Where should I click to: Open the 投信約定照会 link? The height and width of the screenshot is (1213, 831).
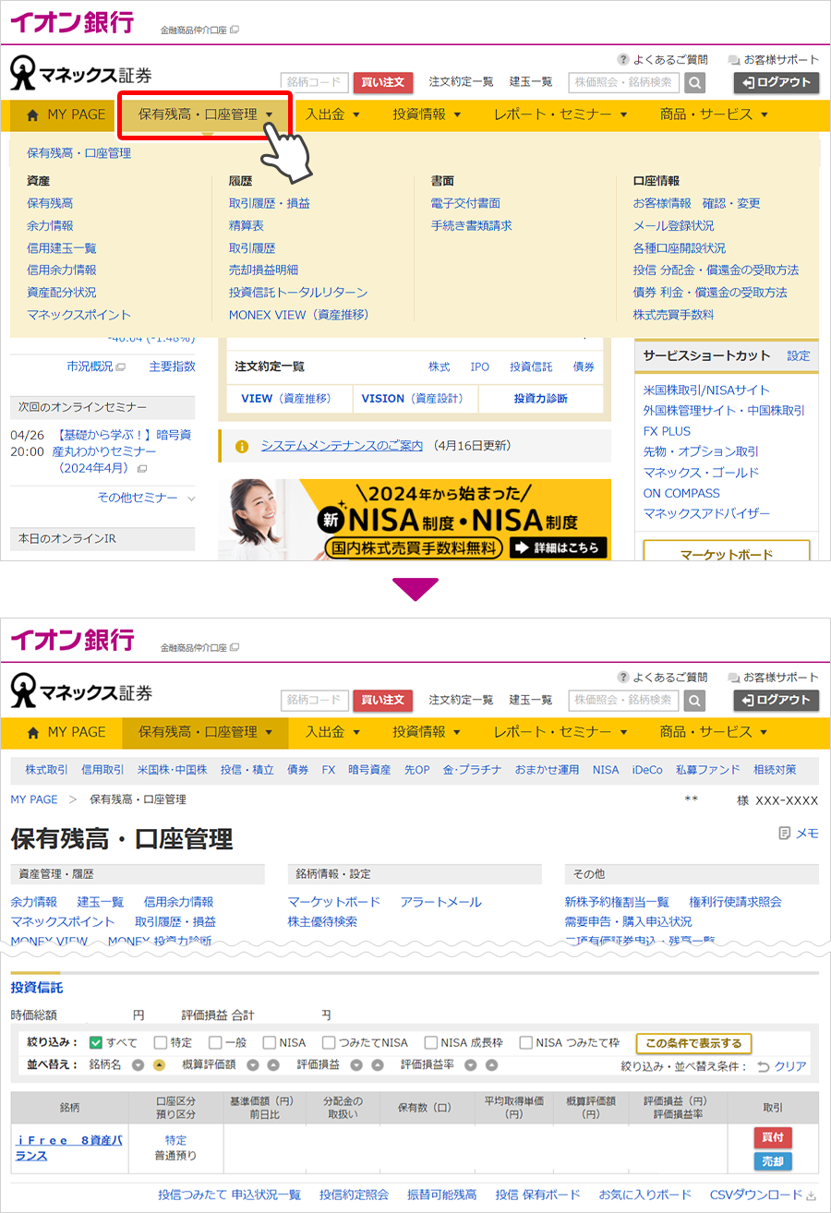click(354, 1195)
